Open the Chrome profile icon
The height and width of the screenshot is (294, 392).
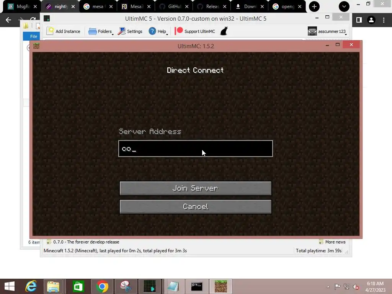371,20
